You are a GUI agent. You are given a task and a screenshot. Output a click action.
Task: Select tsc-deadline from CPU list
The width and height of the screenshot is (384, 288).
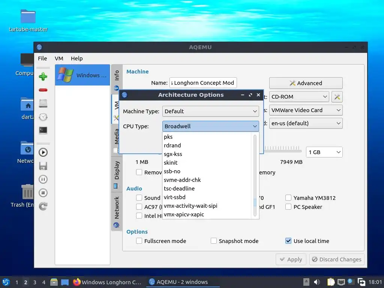(207, 188)
